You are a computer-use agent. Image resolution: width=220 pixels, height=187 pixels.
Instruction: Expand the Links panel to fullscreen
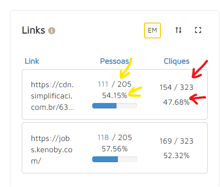pos(198,30)
